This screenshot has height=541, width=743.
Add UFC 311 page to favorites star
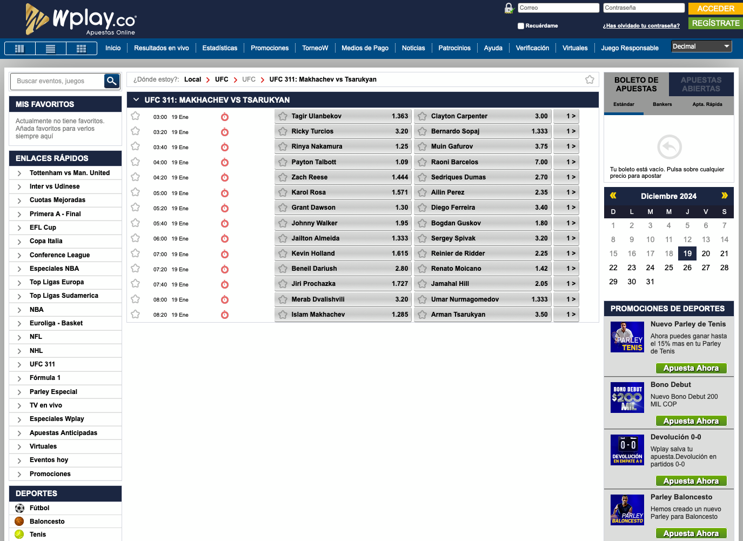[x=590, y=79]
